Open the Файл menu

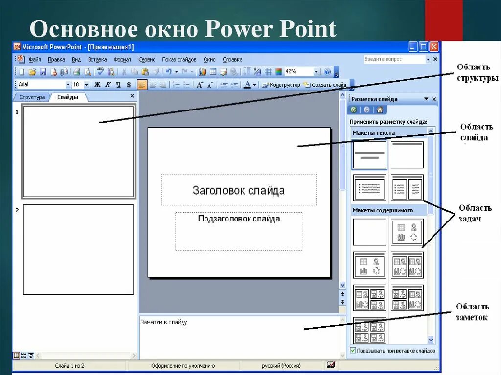[35, 60]
